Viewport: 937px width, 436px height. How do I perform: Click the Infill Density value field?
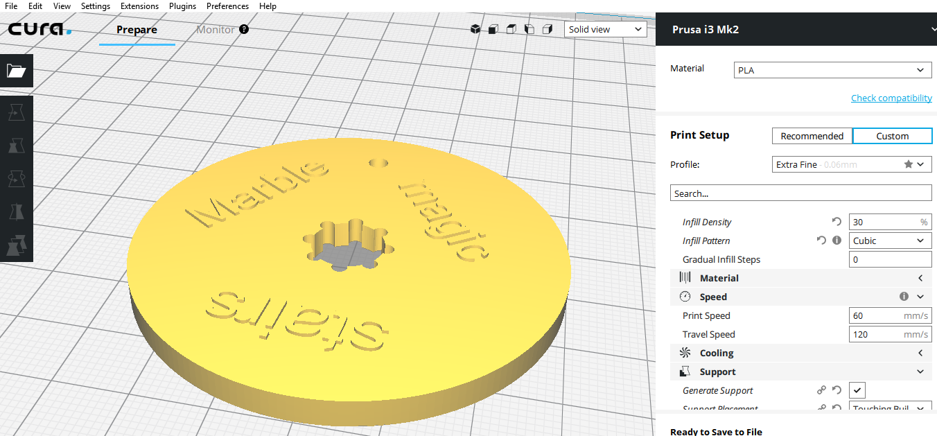(x=890, y=222)
